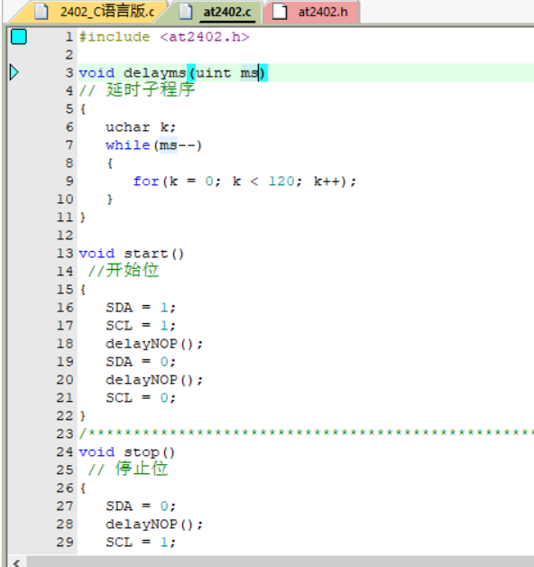Click the left arrow of horizontal scrollbar
The width and height of the screenshot is (534, 567).
pyautogui.click(x=16, y=562)
